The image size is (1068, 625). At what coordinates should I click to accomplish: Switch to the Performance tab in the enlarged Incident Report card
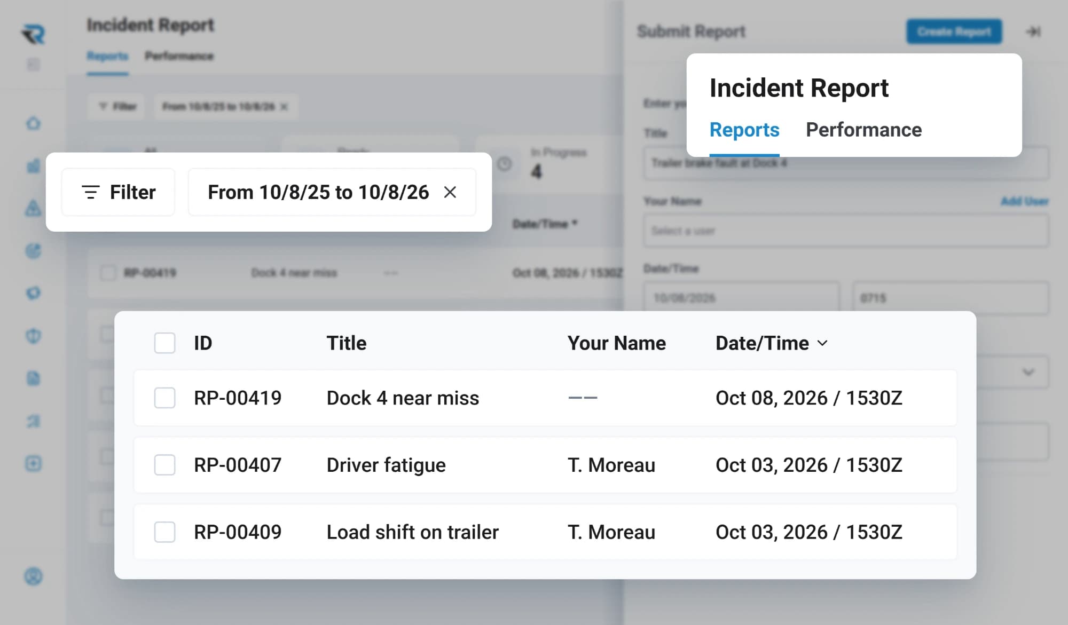tap(863, 130)
